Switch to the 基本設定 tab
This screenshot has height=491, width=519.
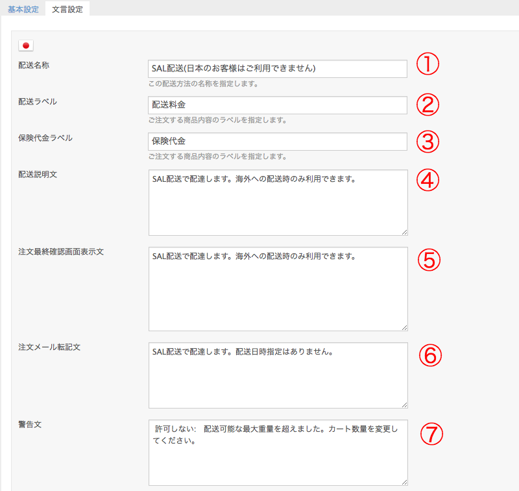click(x=23, y=10)
